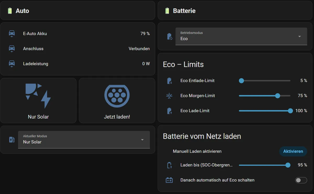Click the Laden bis value 95 %
Image resolution: width=314 pixels, height=194 pixels.
pyautogui.click(x=302, y=165)
